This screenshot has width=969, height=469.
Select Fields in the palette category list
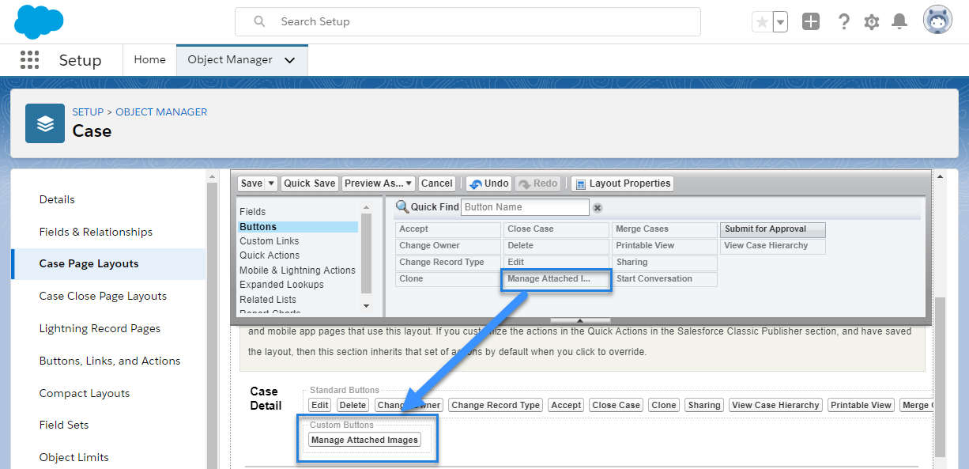(x=252, y=212)
